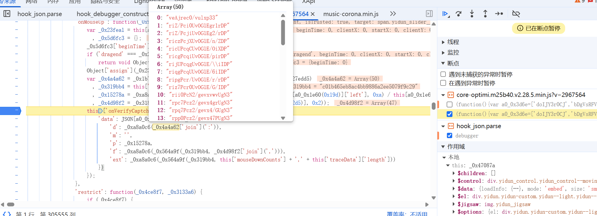597x216 pixels.
Task: Resume script execution in the debugger
Action: click(445, 14)
